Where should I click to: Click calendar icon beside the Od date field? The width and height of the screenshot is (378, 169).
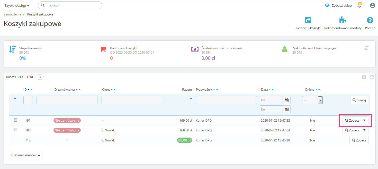(287, 100)
